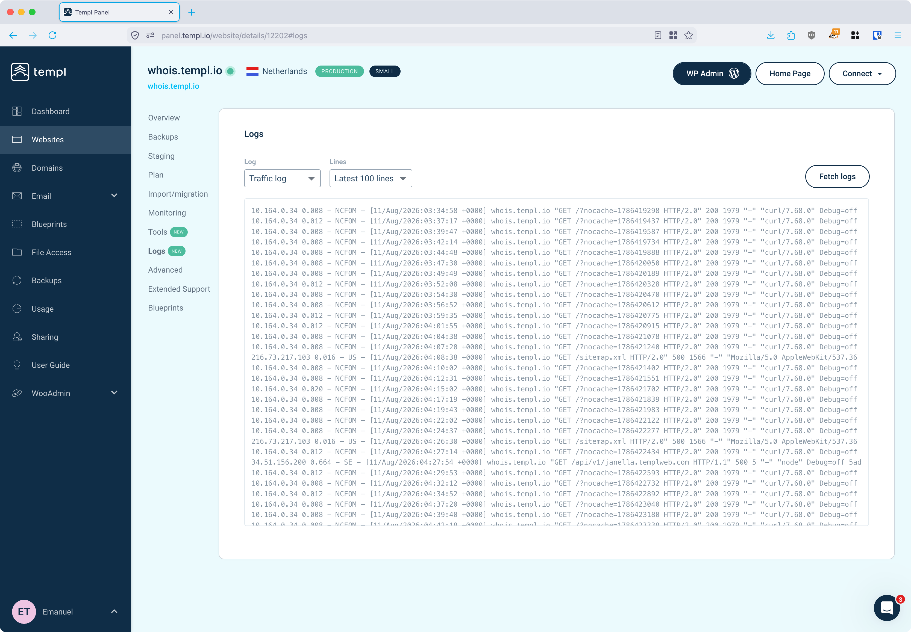Click the tracking protection shield icon
Viewport: 911px width, 632px height.
pos(135,35)
